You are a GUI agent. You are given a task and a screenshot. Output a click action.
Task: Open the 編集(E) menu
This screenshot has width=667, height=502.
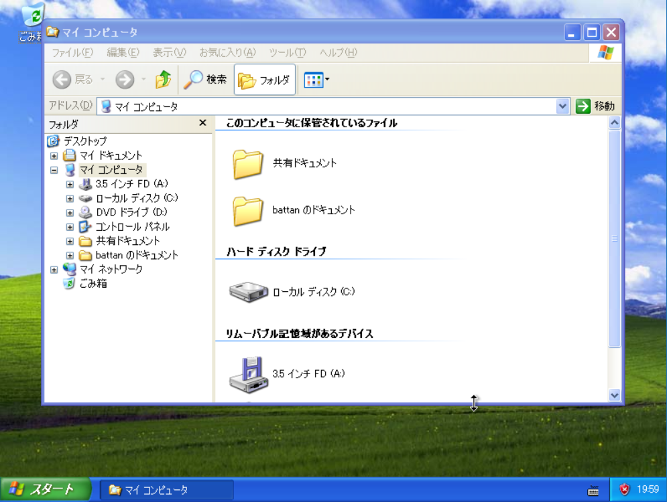pyautogui.click(x=123, y=53)
